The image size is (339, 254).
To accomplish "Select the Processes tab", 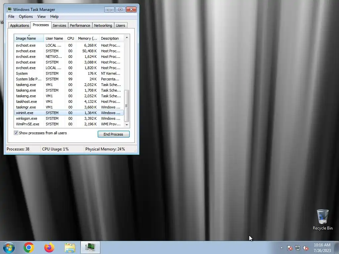I will pyautogui.click(x=41, y=25).
